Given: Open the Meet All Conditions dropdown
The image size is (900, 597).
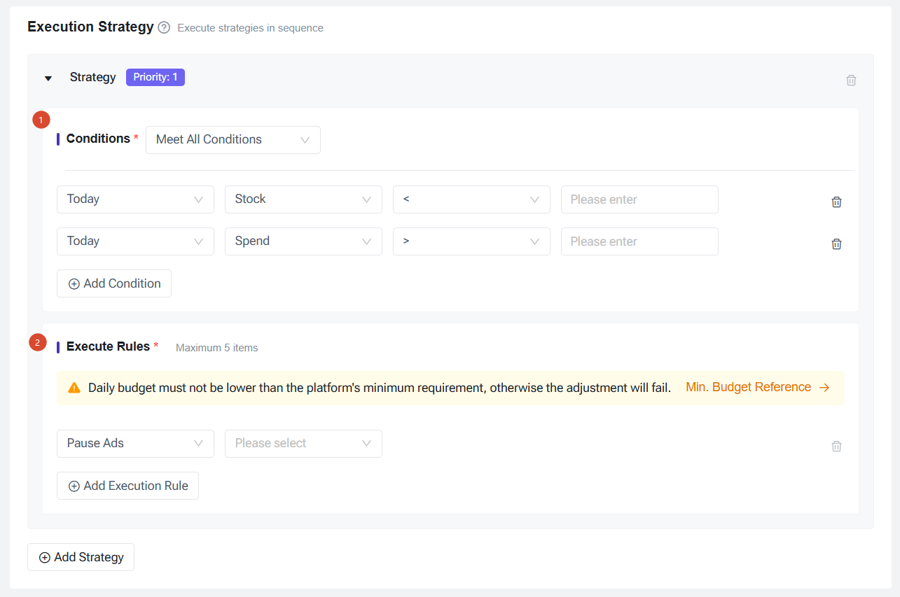Looking at the screenshot, I should (233, 140).
